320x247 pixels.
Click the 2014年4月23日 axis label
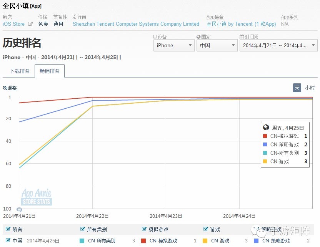click(x=166, y=216)
